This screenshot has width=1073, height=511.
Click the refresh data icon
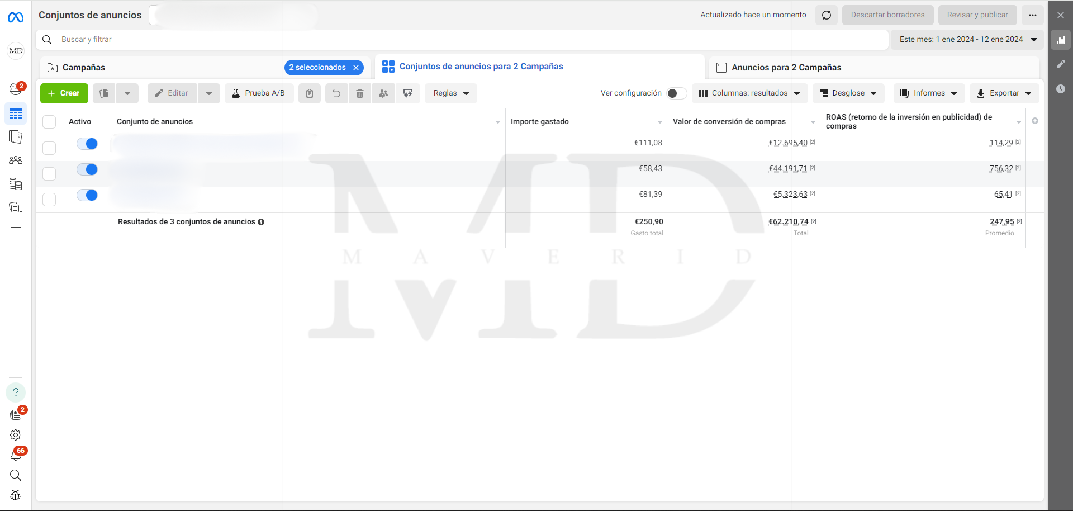(826, 15)
